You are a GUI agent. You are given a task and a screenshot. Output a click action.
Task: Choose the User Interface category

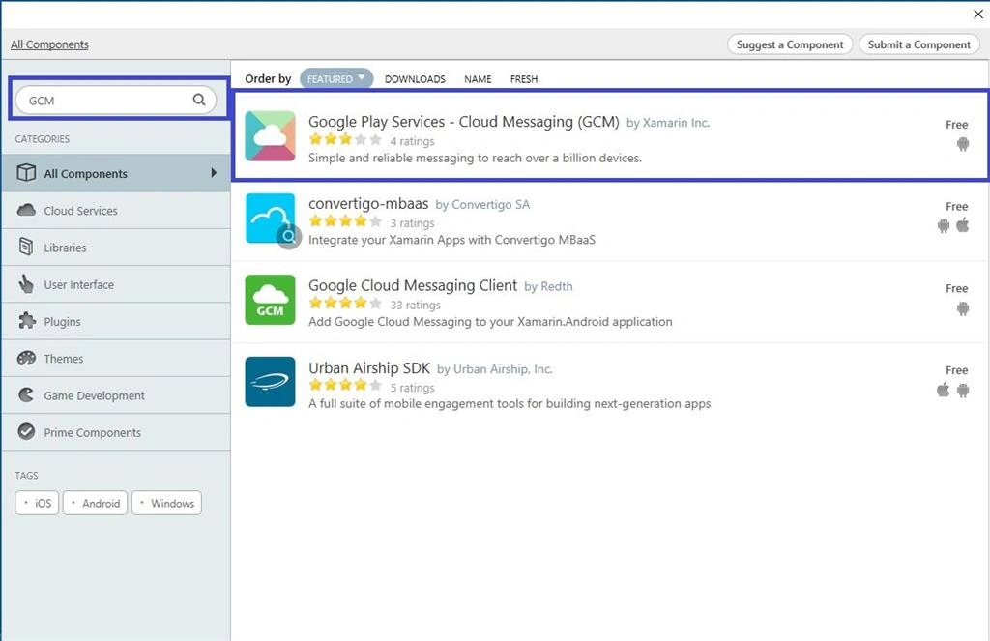116,284
